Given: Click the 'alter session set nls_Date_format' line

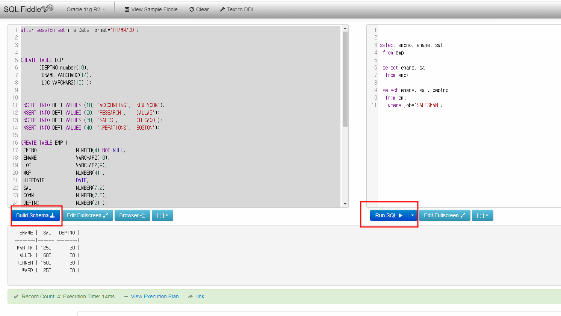Looking at the screenshot, I should [80, 30].
